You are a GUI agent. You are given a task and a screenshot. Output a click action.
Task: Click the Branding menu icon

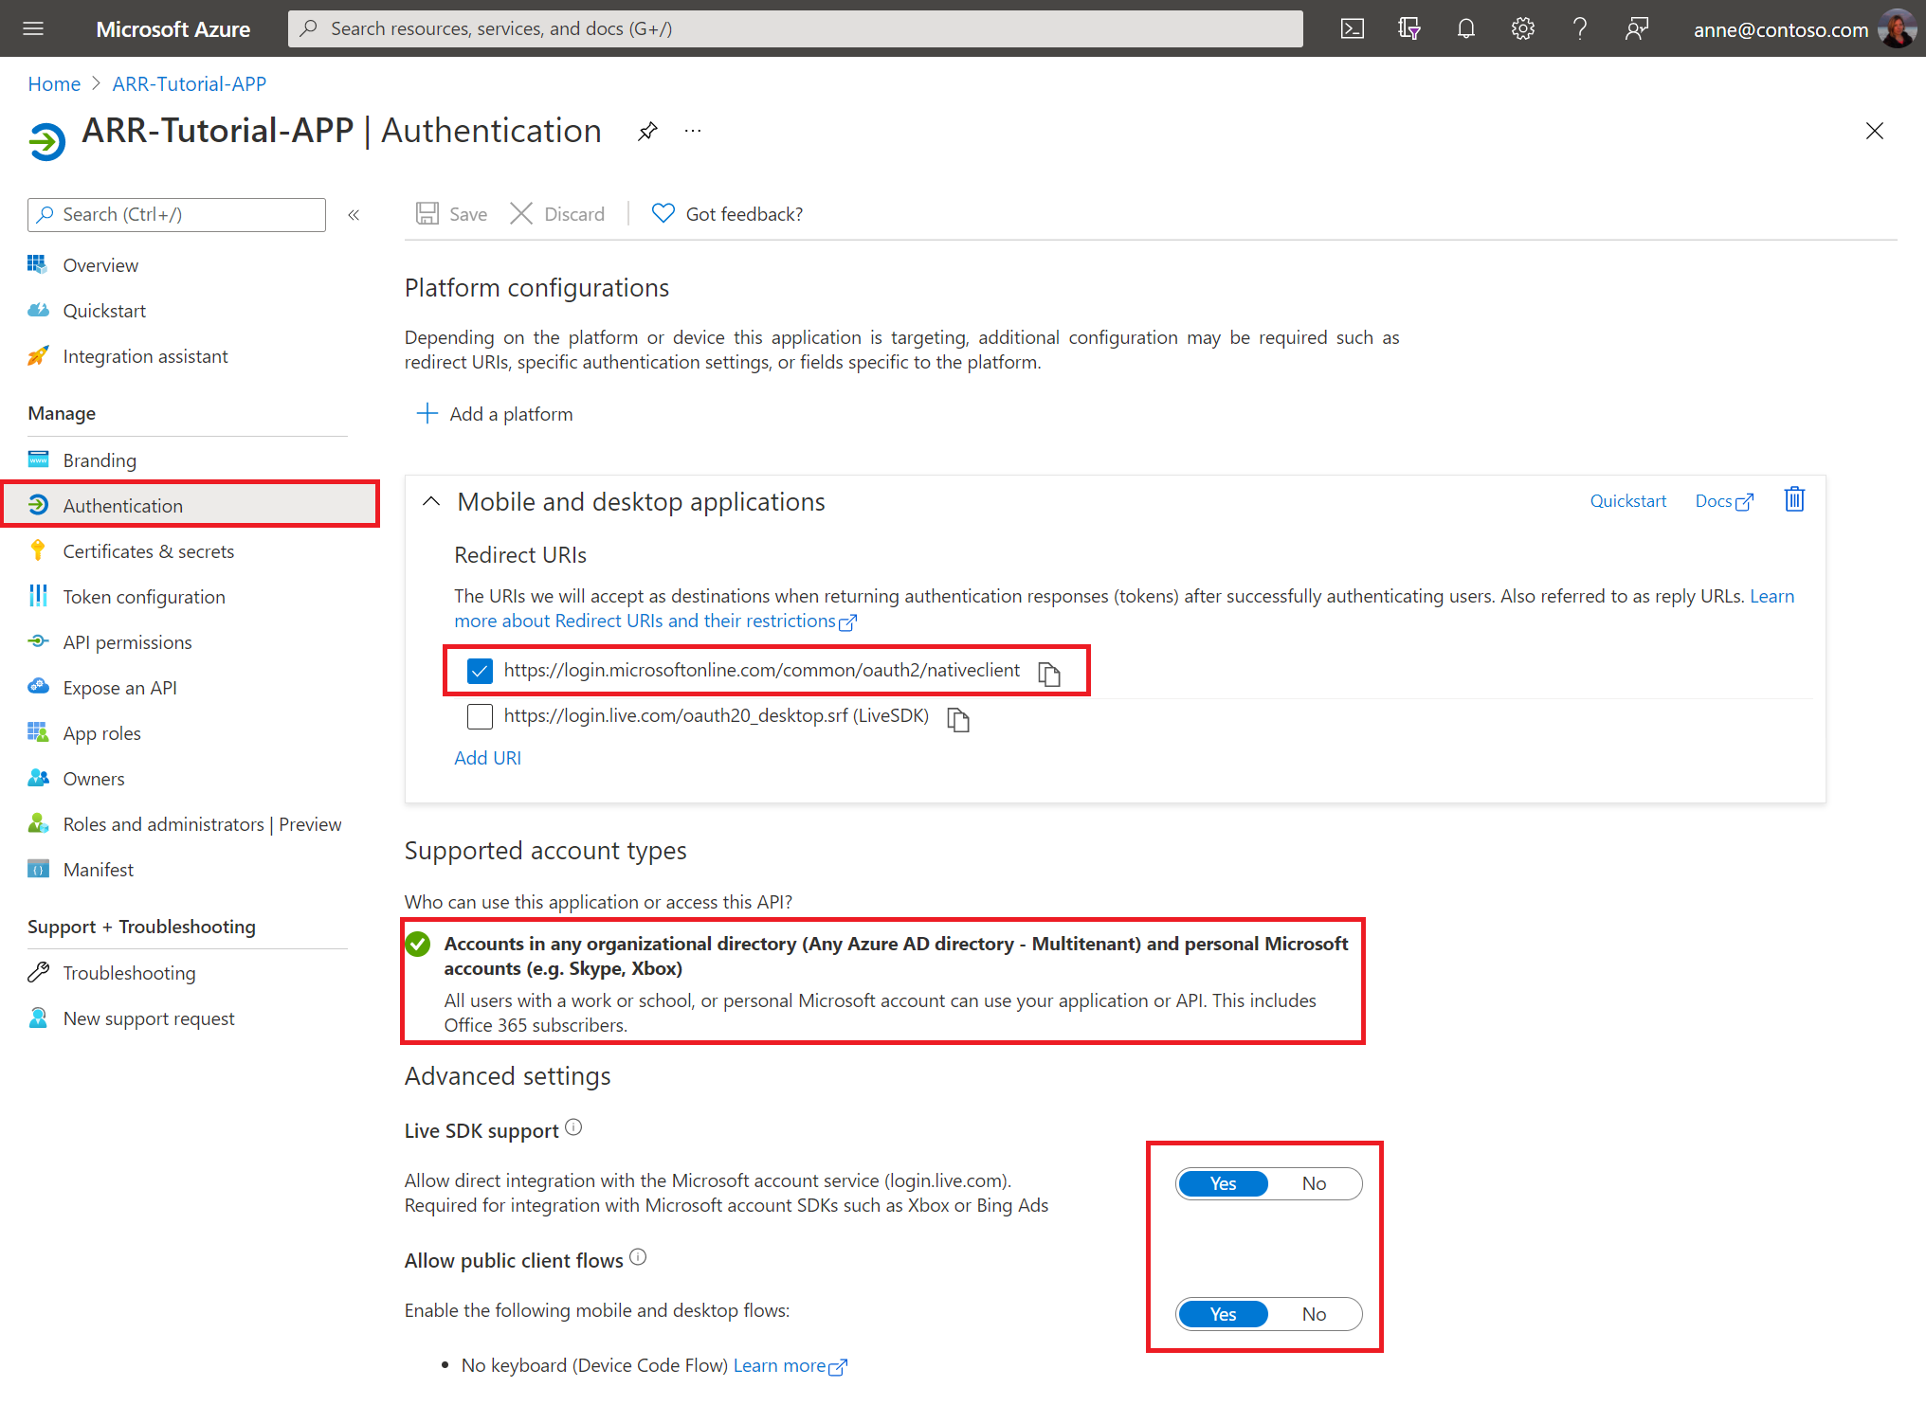point(37,459)
